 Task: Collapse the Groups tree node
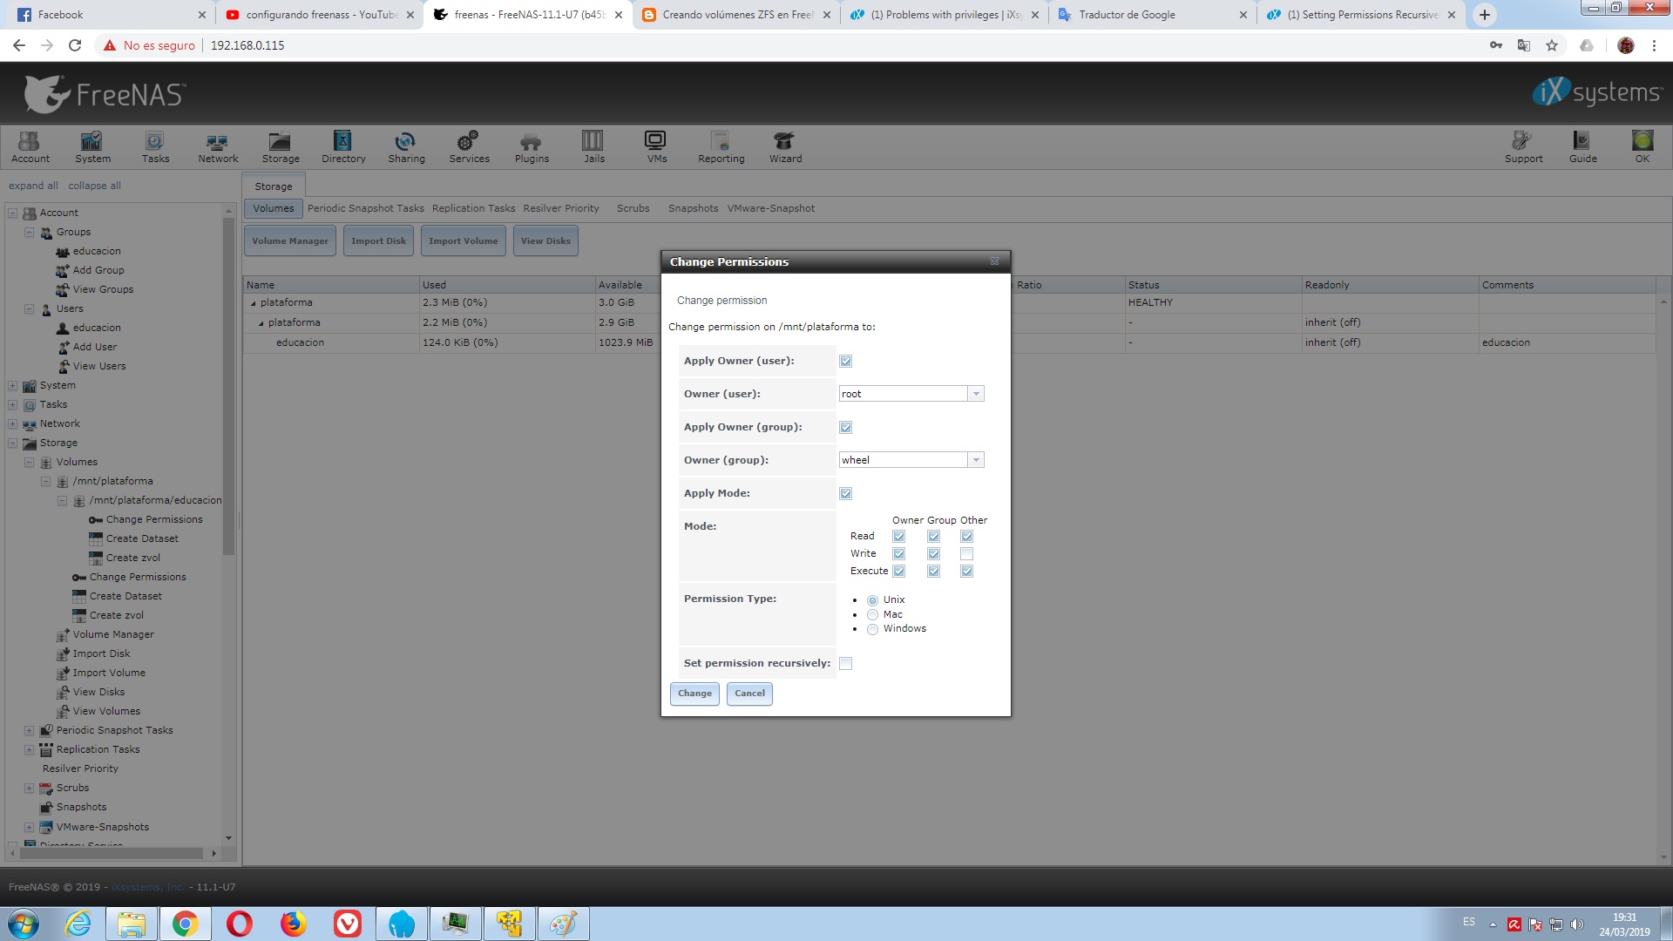pos(29,232)
